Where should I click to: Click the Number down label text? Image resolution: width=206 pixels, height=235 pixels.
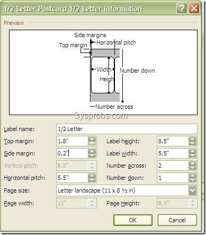[x=125, y=178]
